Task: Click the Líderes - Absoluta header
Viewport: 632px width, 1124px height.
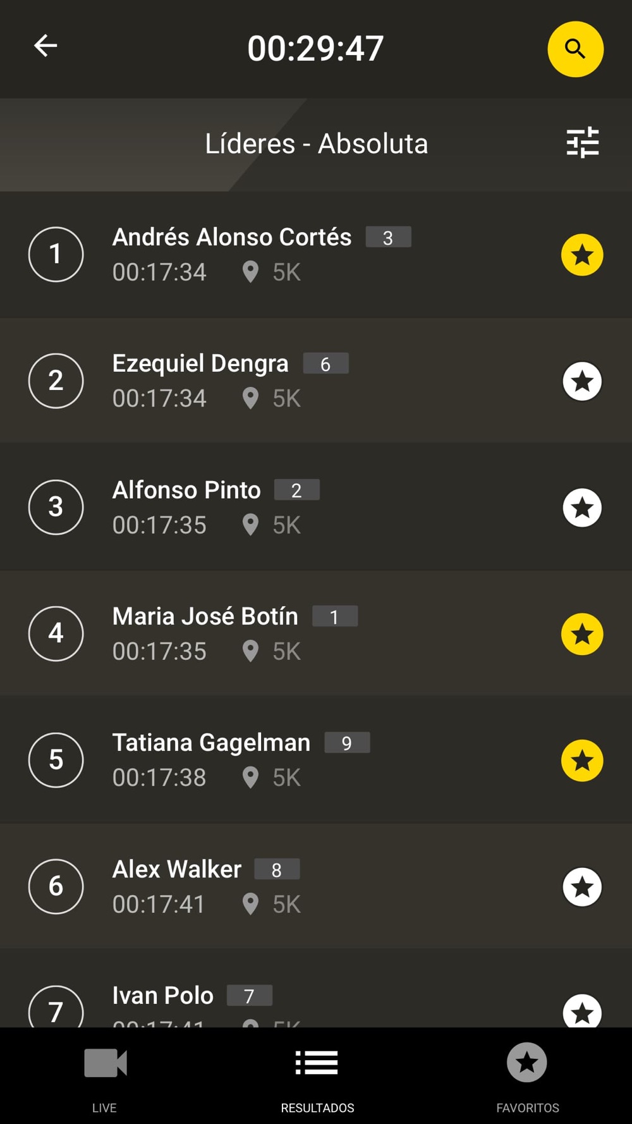Action: coord(316,144)
